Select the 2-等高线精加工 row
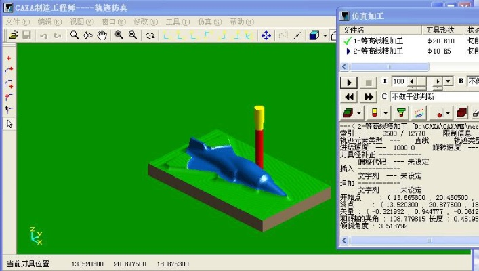This screenshot has width=479, height=271. (x=378, y=51)
